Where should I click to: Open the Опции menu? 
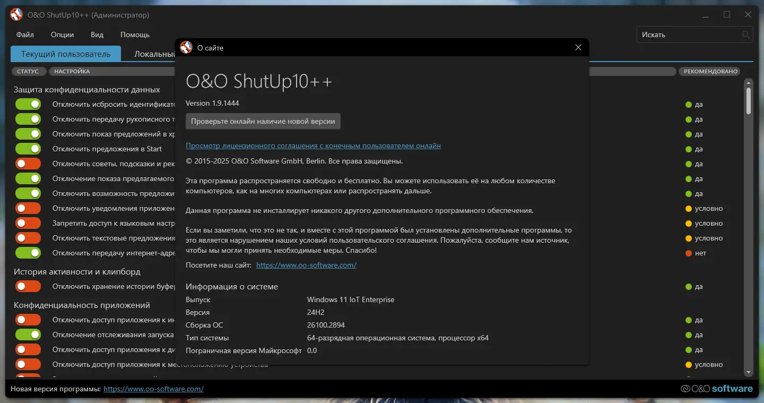point(63,35)
